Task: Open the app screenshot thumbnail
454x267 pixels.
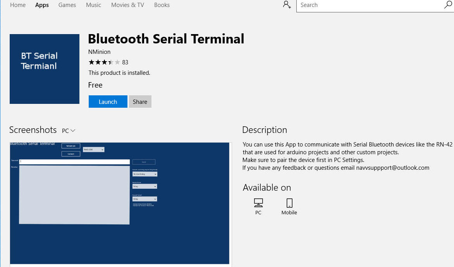Action: 120,203
